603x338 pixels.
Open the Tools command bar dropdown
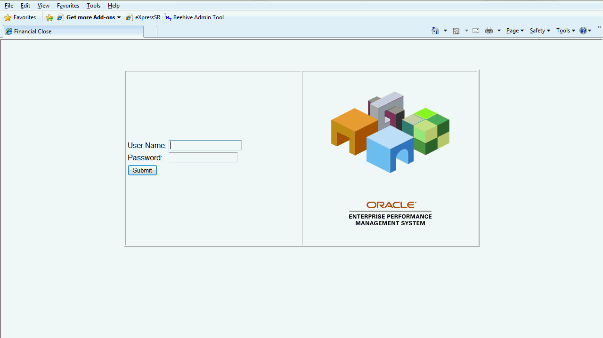[x=565, y=31]
